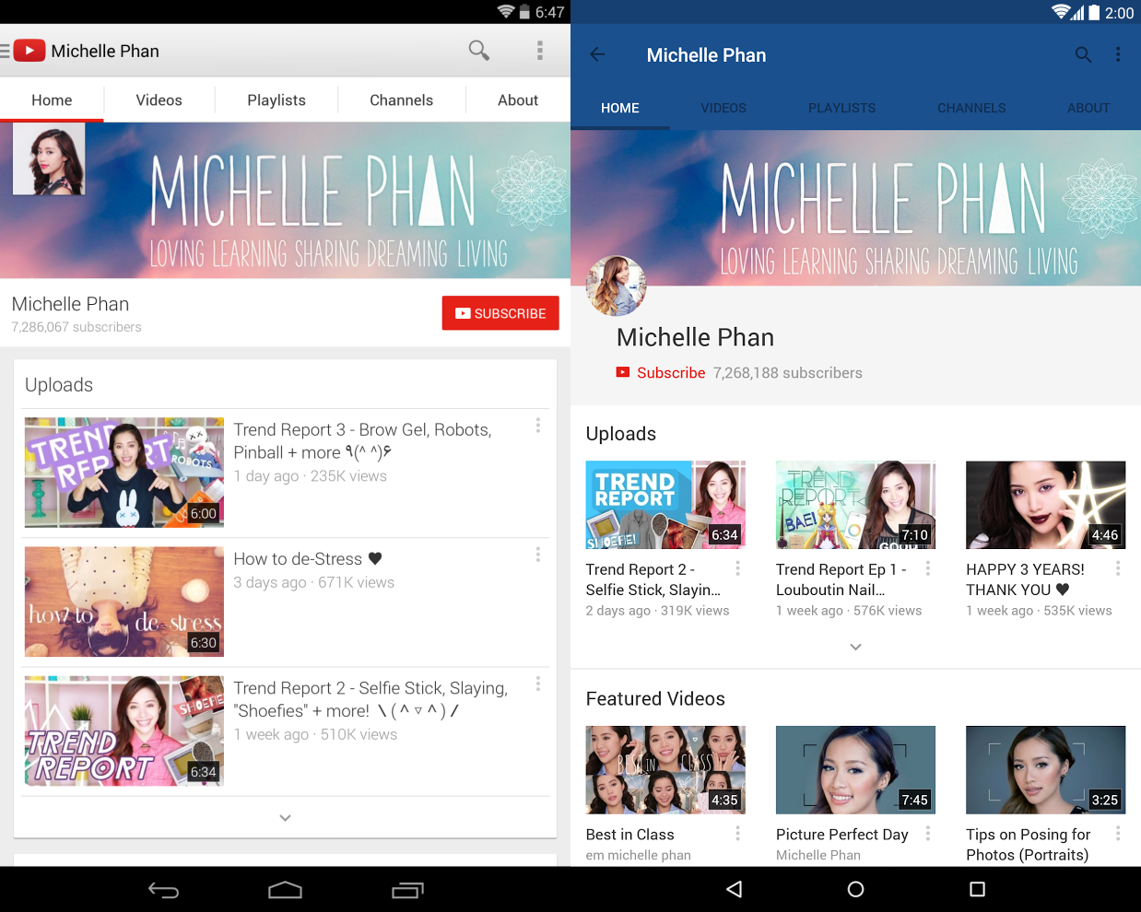Play the Tips on Posing thumbnail (3:25)
Screen dimensions: 1141x912
click(x=1045, y=770)
